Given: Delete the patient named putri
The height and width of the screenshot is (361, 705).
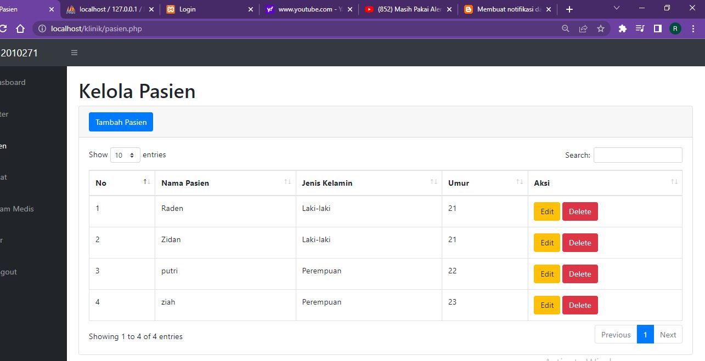Looking at the screenshot, I should coord(580,273).
